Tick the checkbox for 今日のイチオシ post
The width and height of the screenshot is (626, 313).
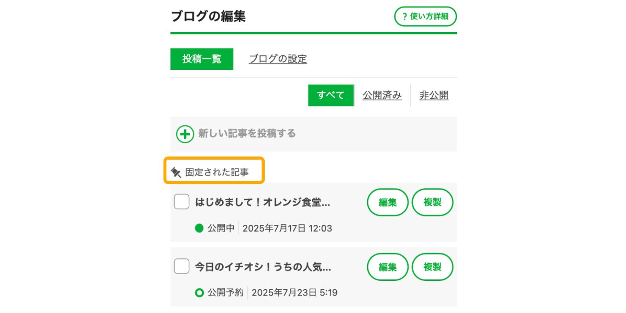182,266
